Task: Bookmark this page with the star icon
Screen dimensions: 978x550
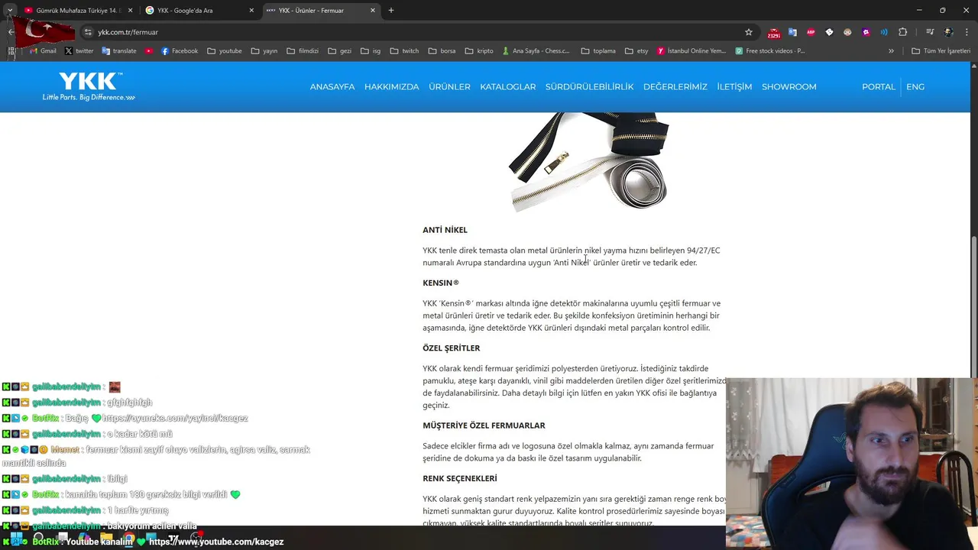Action: [749, 32]
